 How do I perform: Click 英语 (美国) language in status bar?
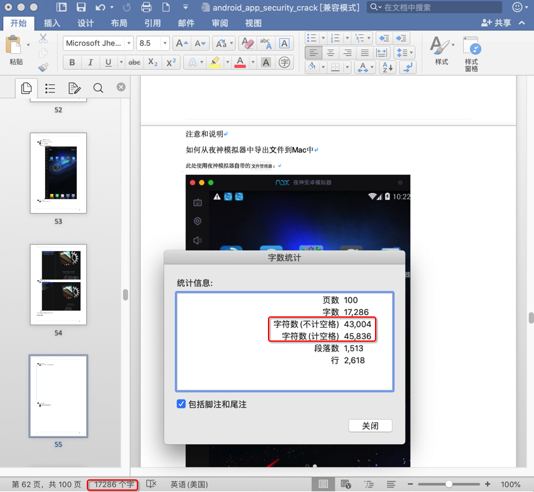[x=189, y=484]
